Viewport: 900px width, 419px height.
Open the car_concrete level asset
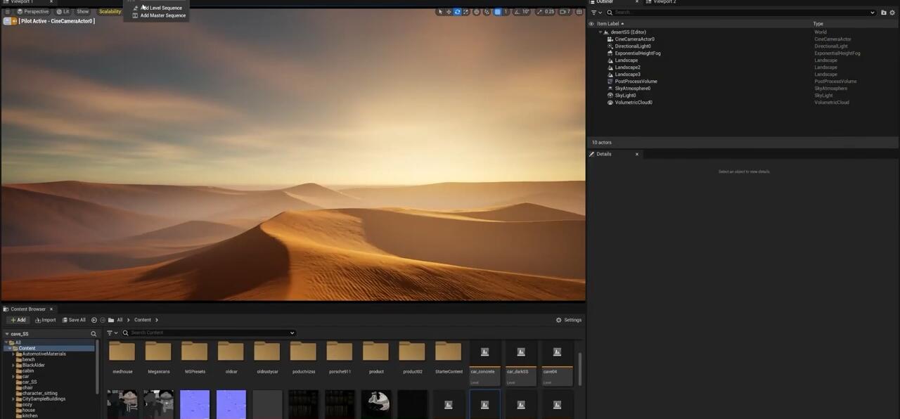click(x=484, y=362)
